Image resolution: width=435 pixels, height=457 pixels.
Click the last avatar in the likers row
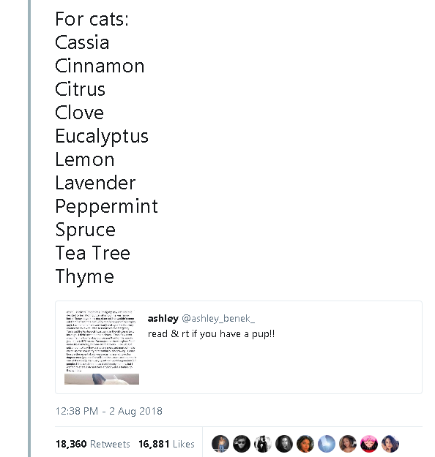[x=390, y=444]
